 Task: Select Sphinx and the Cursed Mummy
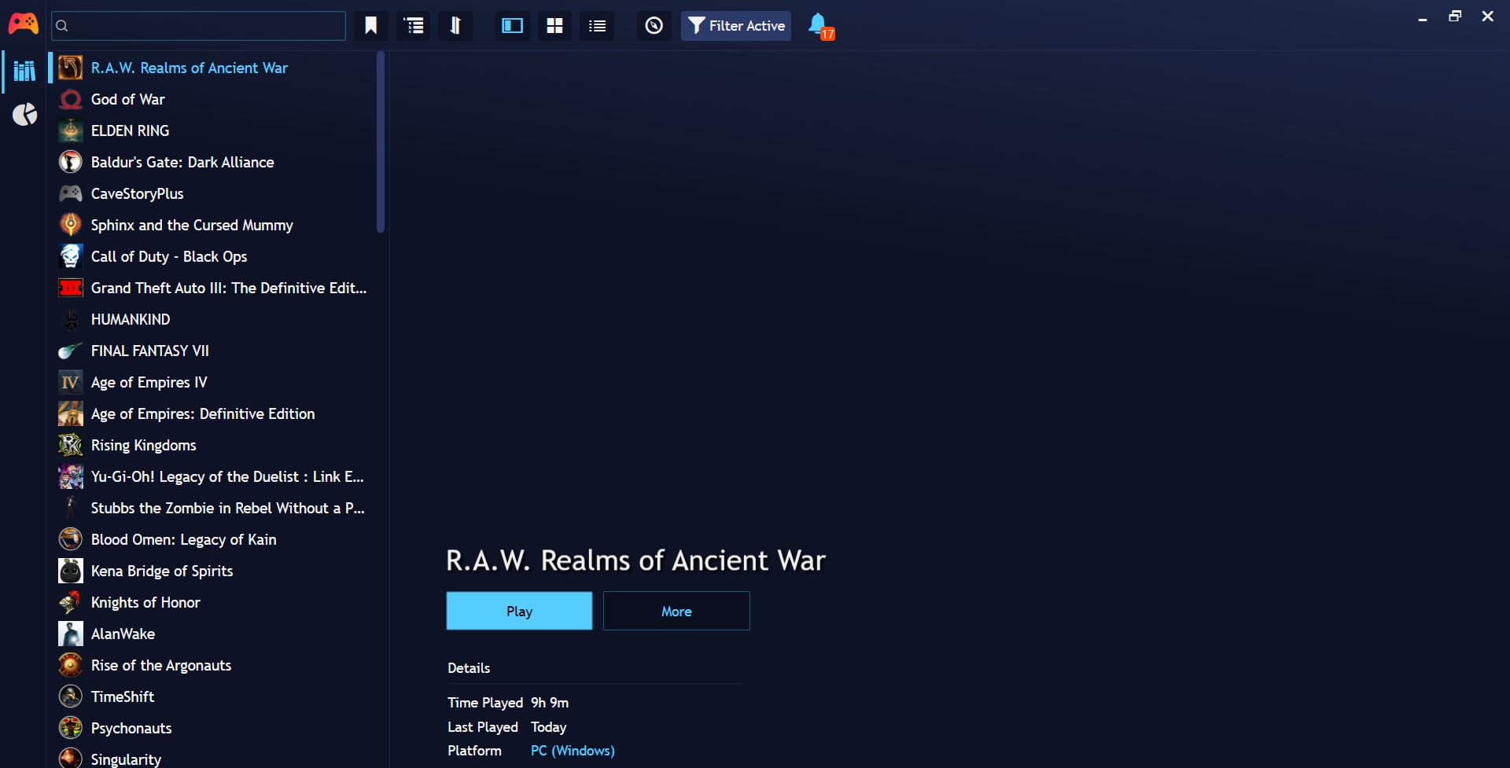click(212, 225)
